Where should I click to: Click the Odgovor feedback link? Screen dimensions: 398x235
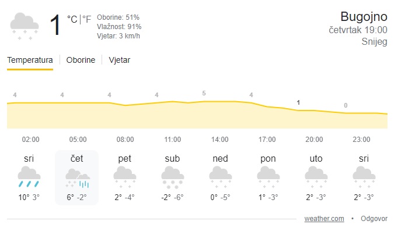pyautogui.click(x=374, y=219)
